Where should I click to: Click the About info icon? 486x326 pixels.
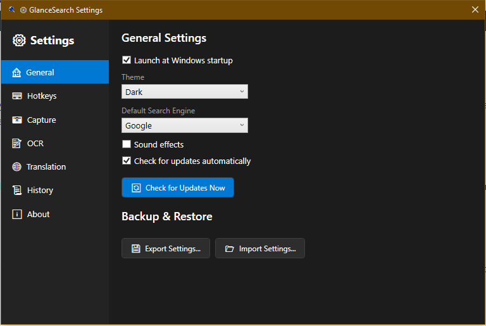16,214
